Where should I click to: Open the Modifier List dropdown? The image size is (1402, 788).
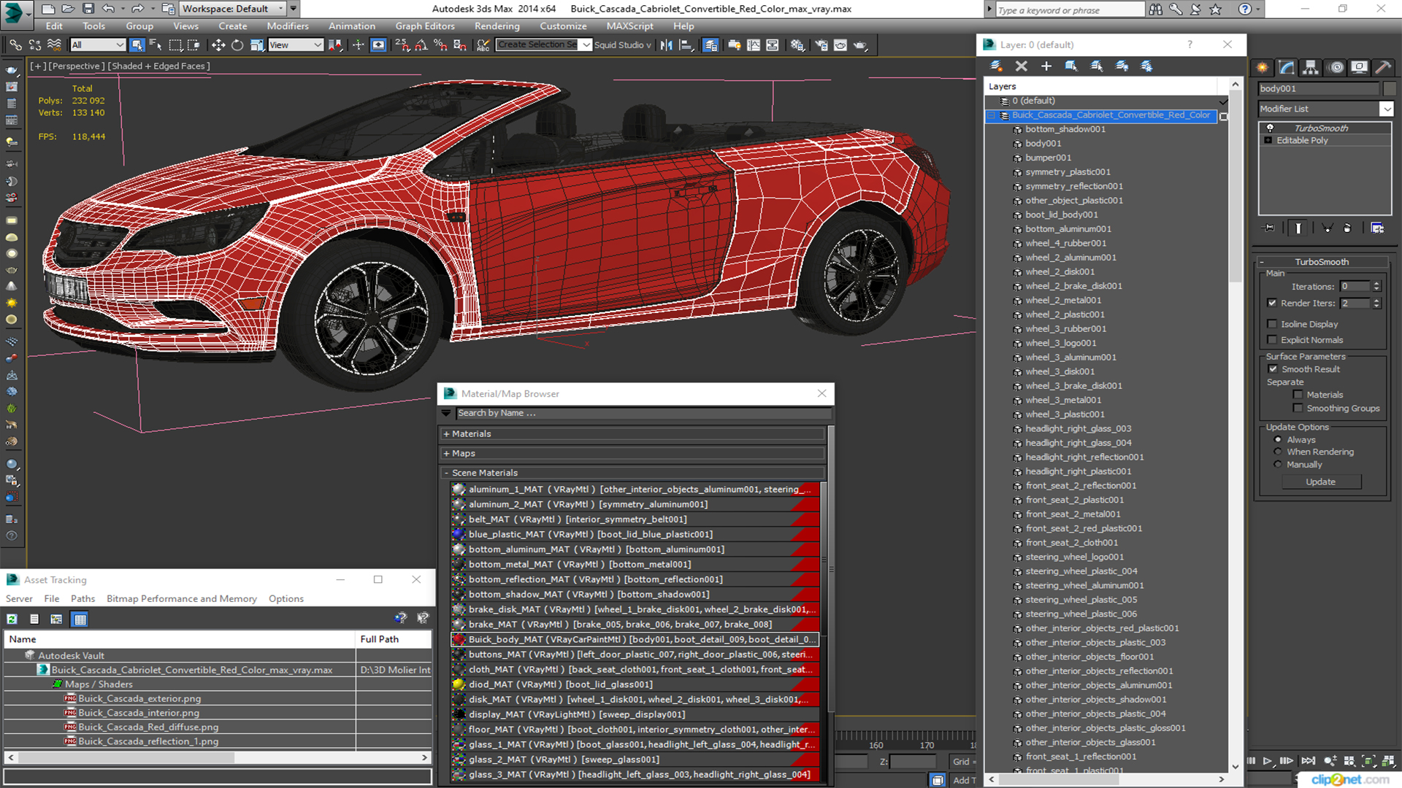[1387, 109]
